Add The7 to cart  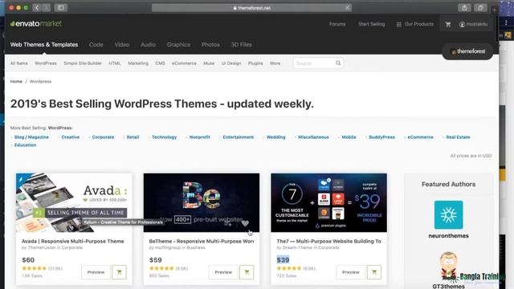tap(374, 272)
